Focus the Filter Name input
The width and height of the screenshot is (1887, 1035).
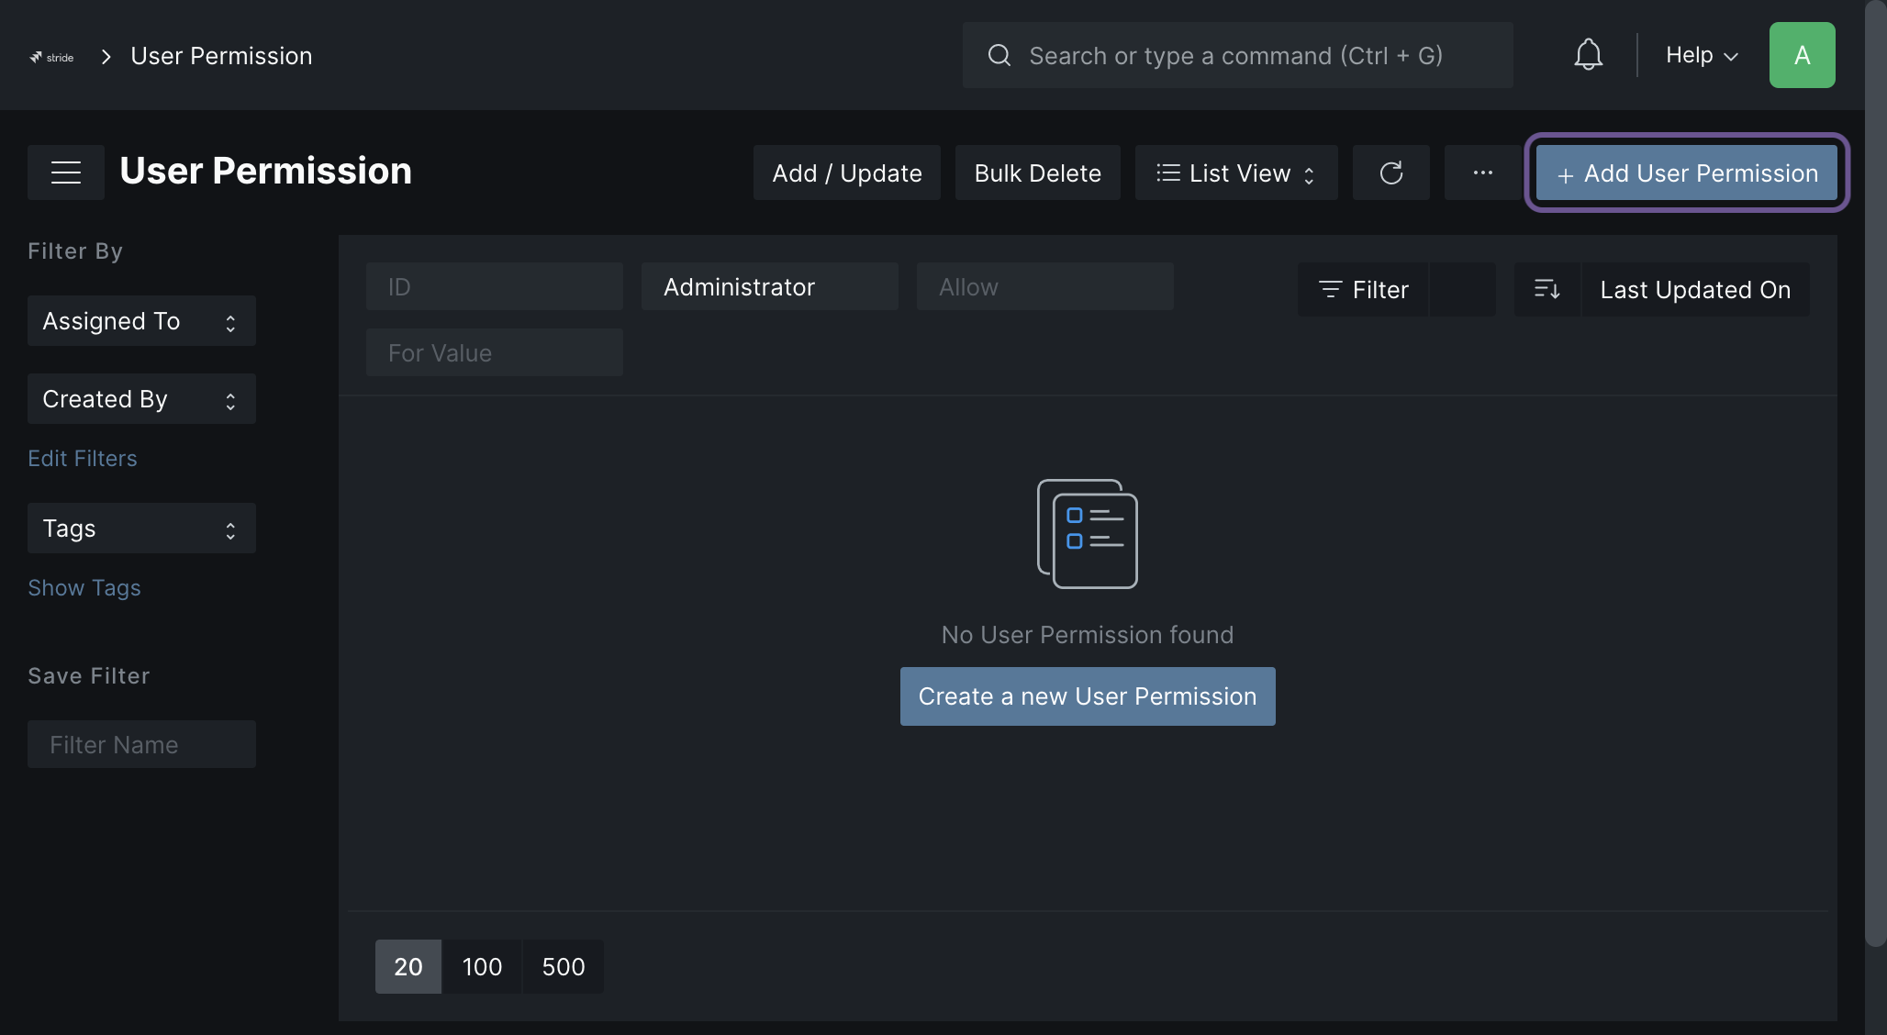click(x=141, y=744)
